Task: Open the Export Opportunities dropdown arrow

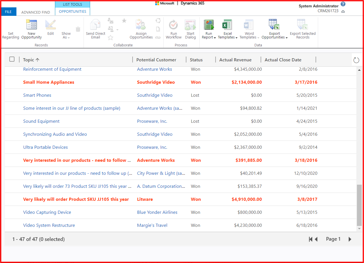Action: click(287, 38)
